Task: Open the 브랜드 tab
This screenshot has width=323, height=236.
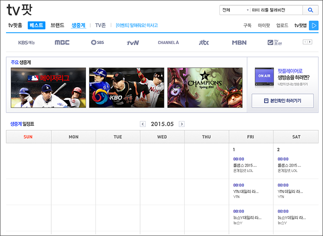Action: (x=57, y=25)
